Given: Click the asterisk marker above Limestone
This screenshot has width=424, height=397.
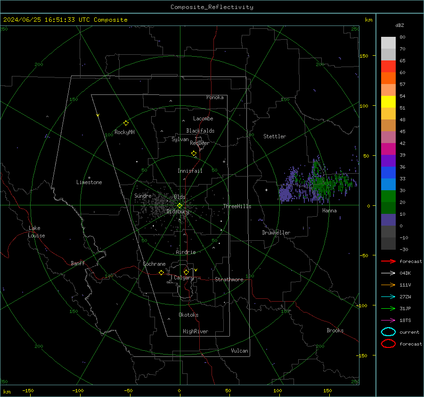Looking at the screenshot, I should [x=89, y=178].
